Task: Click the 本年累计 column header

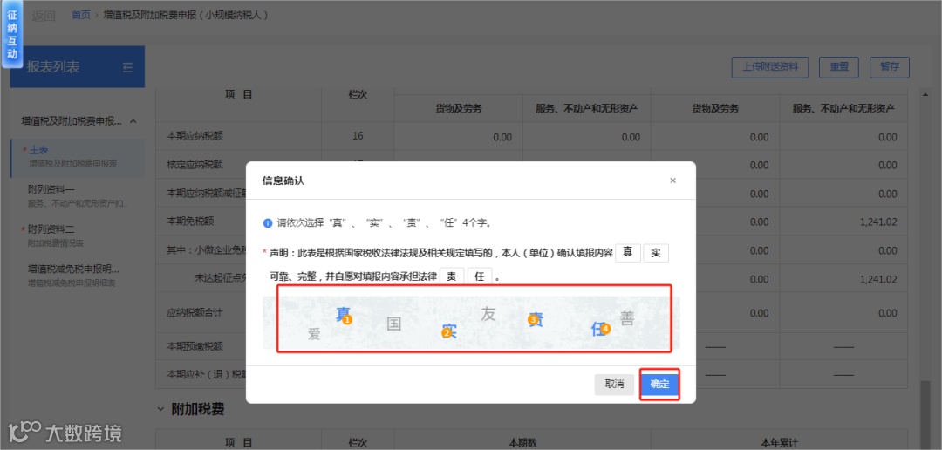Action: click(779, 442)
